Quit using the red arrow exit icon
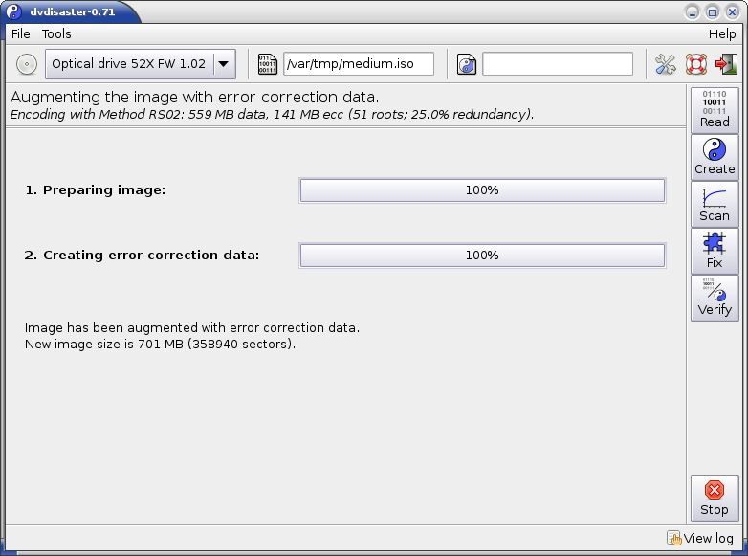The height and width of the screenshot is (556, 748). tap(726, 64)
